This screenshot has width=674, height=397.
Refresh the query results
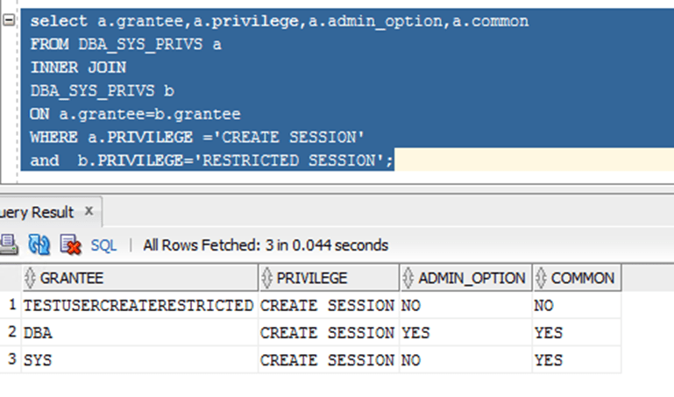[x=39, y=245]
